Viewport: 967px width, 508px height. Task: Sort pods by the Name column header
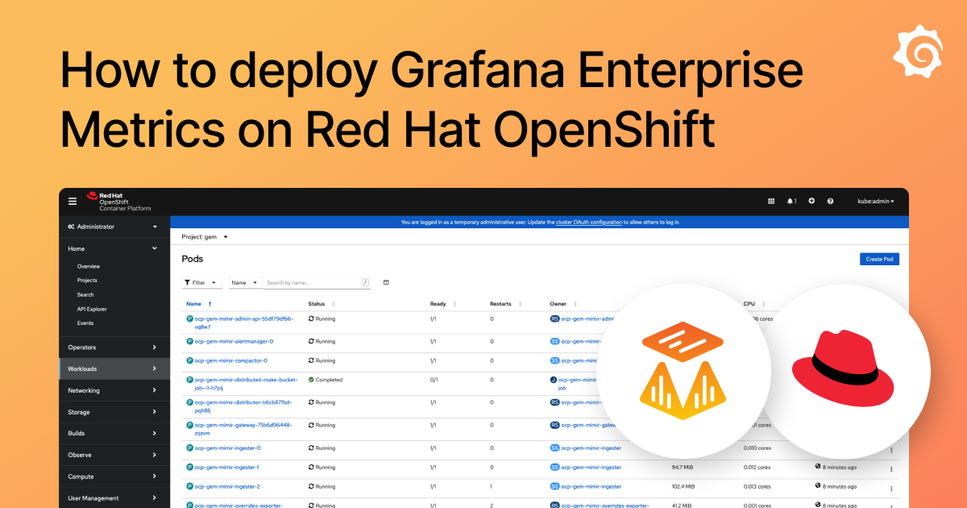193,303
